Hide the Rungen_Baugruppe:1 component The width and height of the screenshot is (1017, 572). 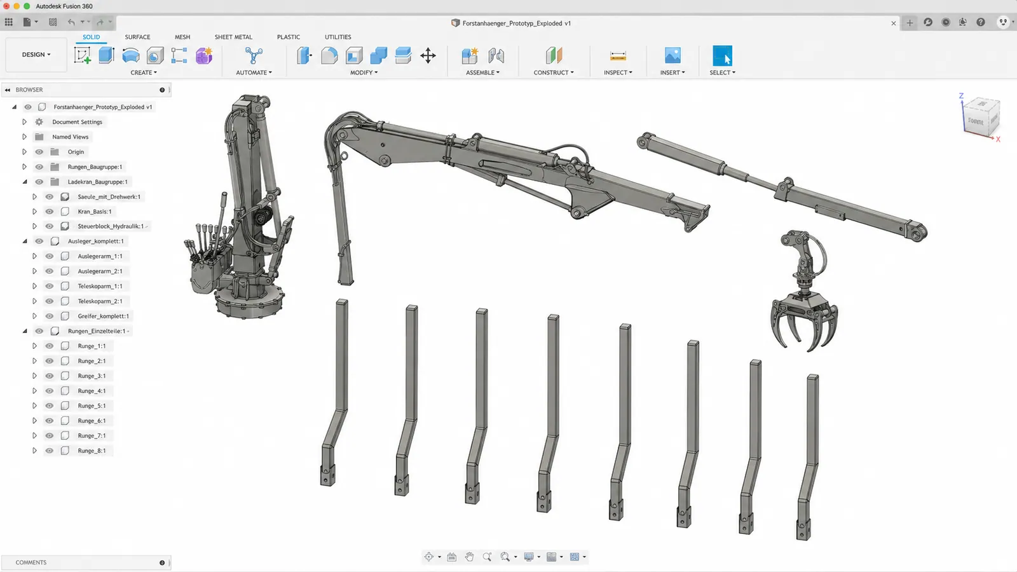[39, 167]
